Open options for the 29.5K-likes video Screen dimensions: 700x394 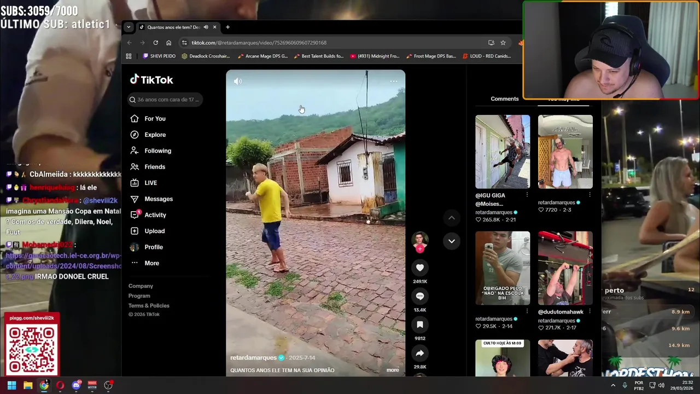point(527,311)
